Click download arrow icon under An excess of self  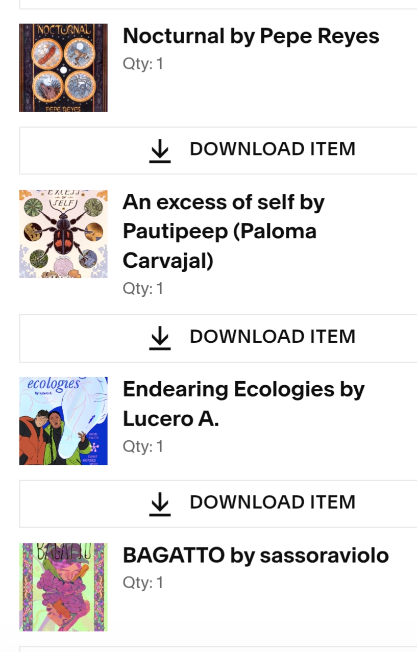pos(160,338)
